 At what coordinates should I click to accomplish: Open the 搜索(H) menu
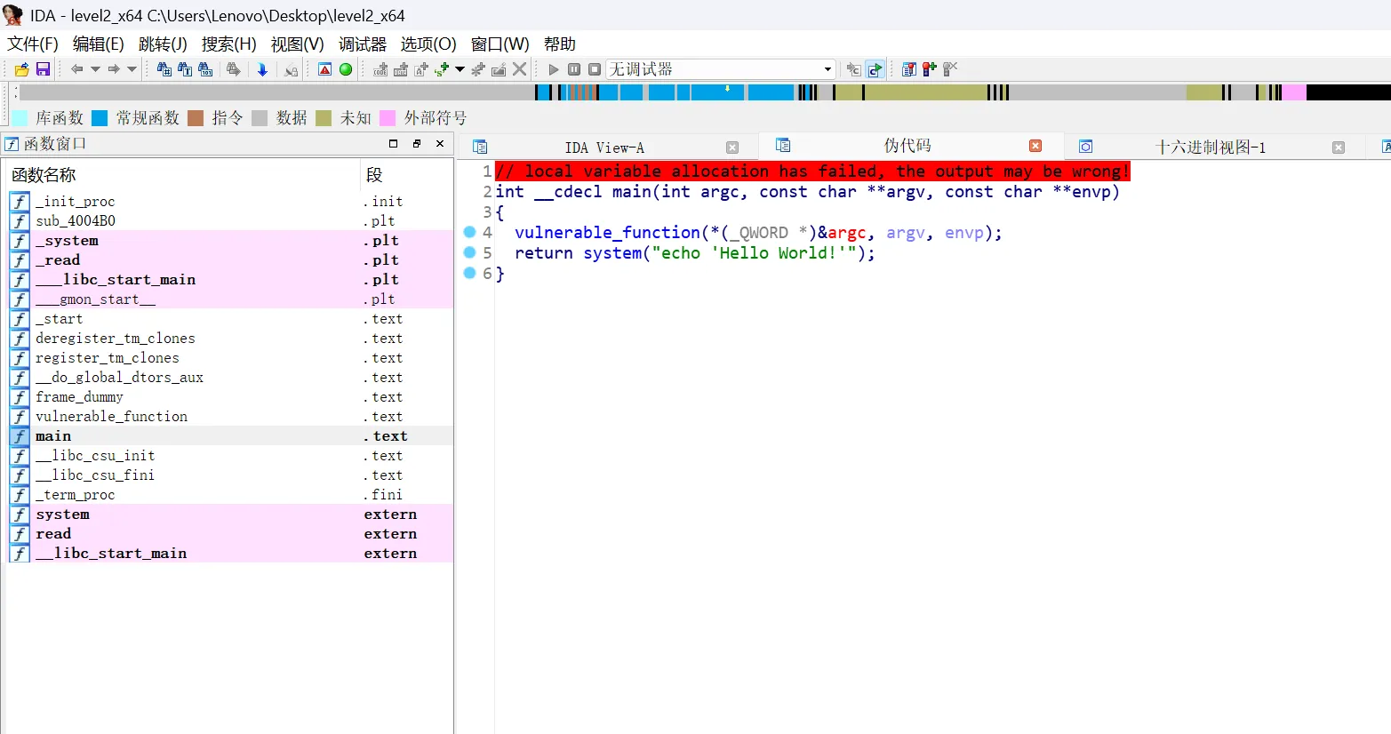click(228, 44)
